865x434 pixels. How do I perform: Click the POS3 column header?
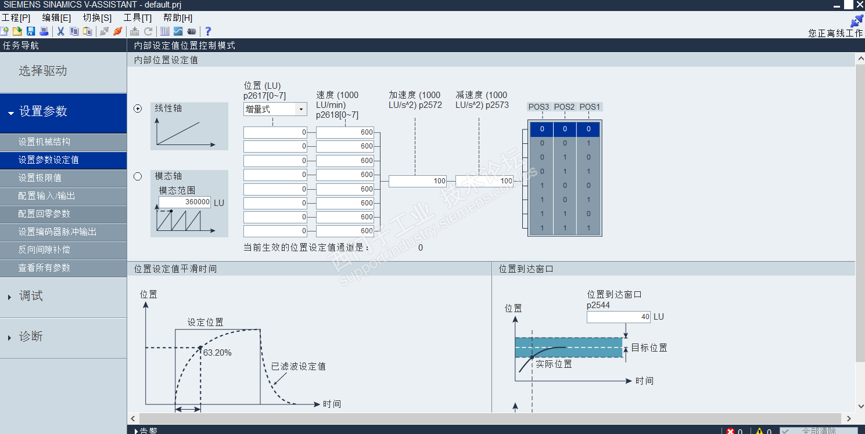point(539,107)
